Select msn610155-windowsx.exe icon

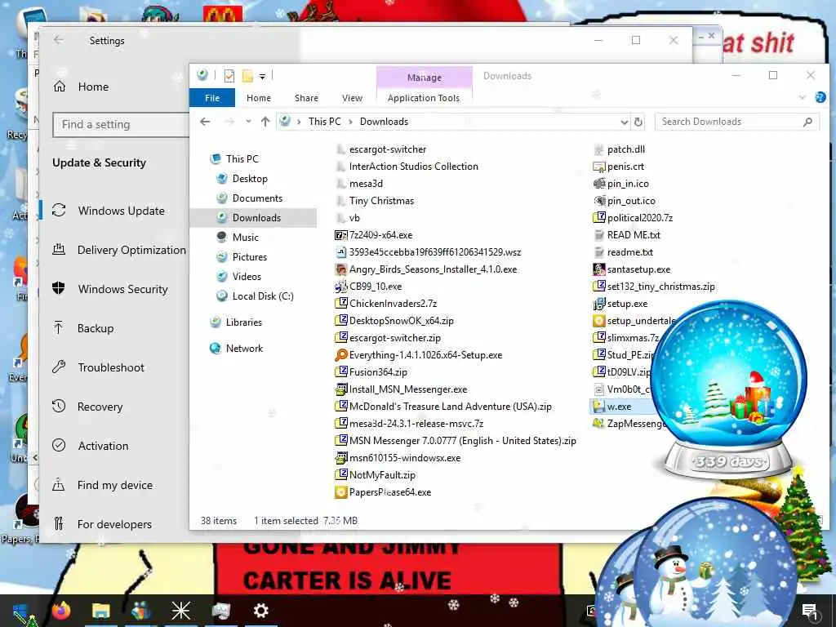click(340, 458)
